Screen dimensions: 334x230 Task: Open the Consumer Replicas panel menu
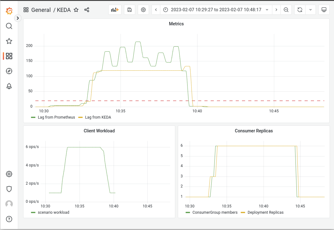254,131
